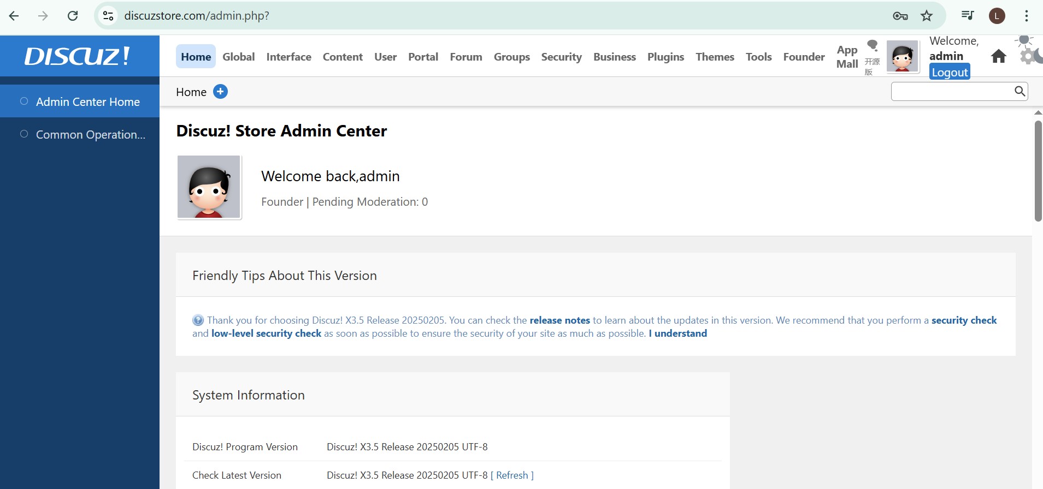Open site information icon in address bar

(109, 16)
